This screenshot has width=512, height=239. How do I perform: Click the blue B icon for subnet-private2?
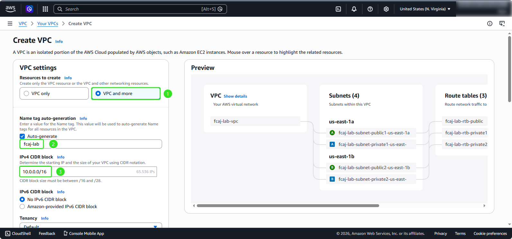pyautogui.click(x=332, y=179)
